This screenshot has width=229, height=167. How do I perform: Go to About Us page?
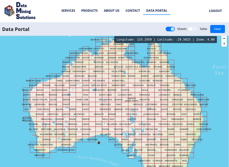[111, 11]
